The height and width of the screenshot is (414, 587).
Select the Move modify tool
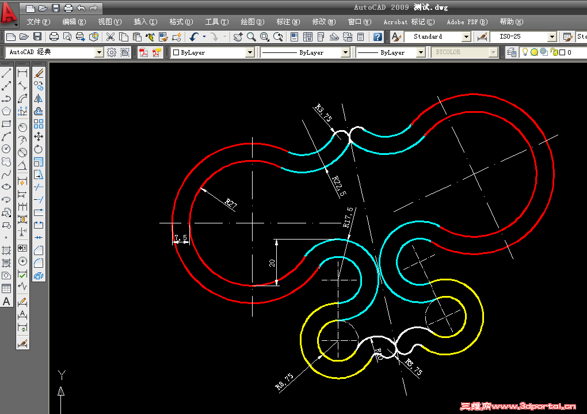39,136
